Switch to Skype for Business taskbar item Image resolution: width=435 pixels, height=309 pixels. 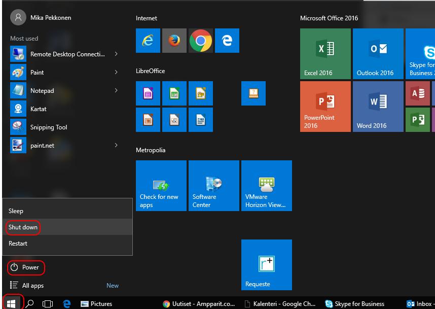354,304
